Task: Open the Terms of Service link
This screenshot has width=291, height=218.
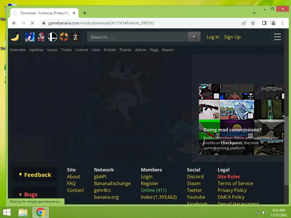Action: click(235, 183)
